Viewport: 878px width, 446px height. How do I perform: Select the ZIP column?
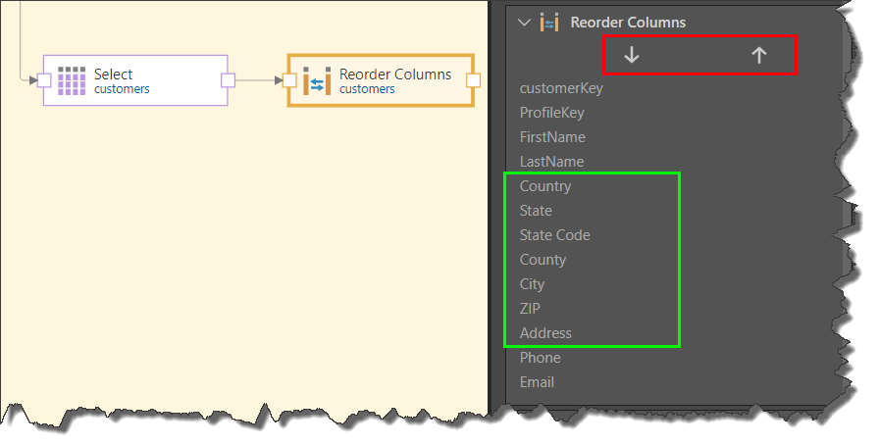(x=530, y=309)
